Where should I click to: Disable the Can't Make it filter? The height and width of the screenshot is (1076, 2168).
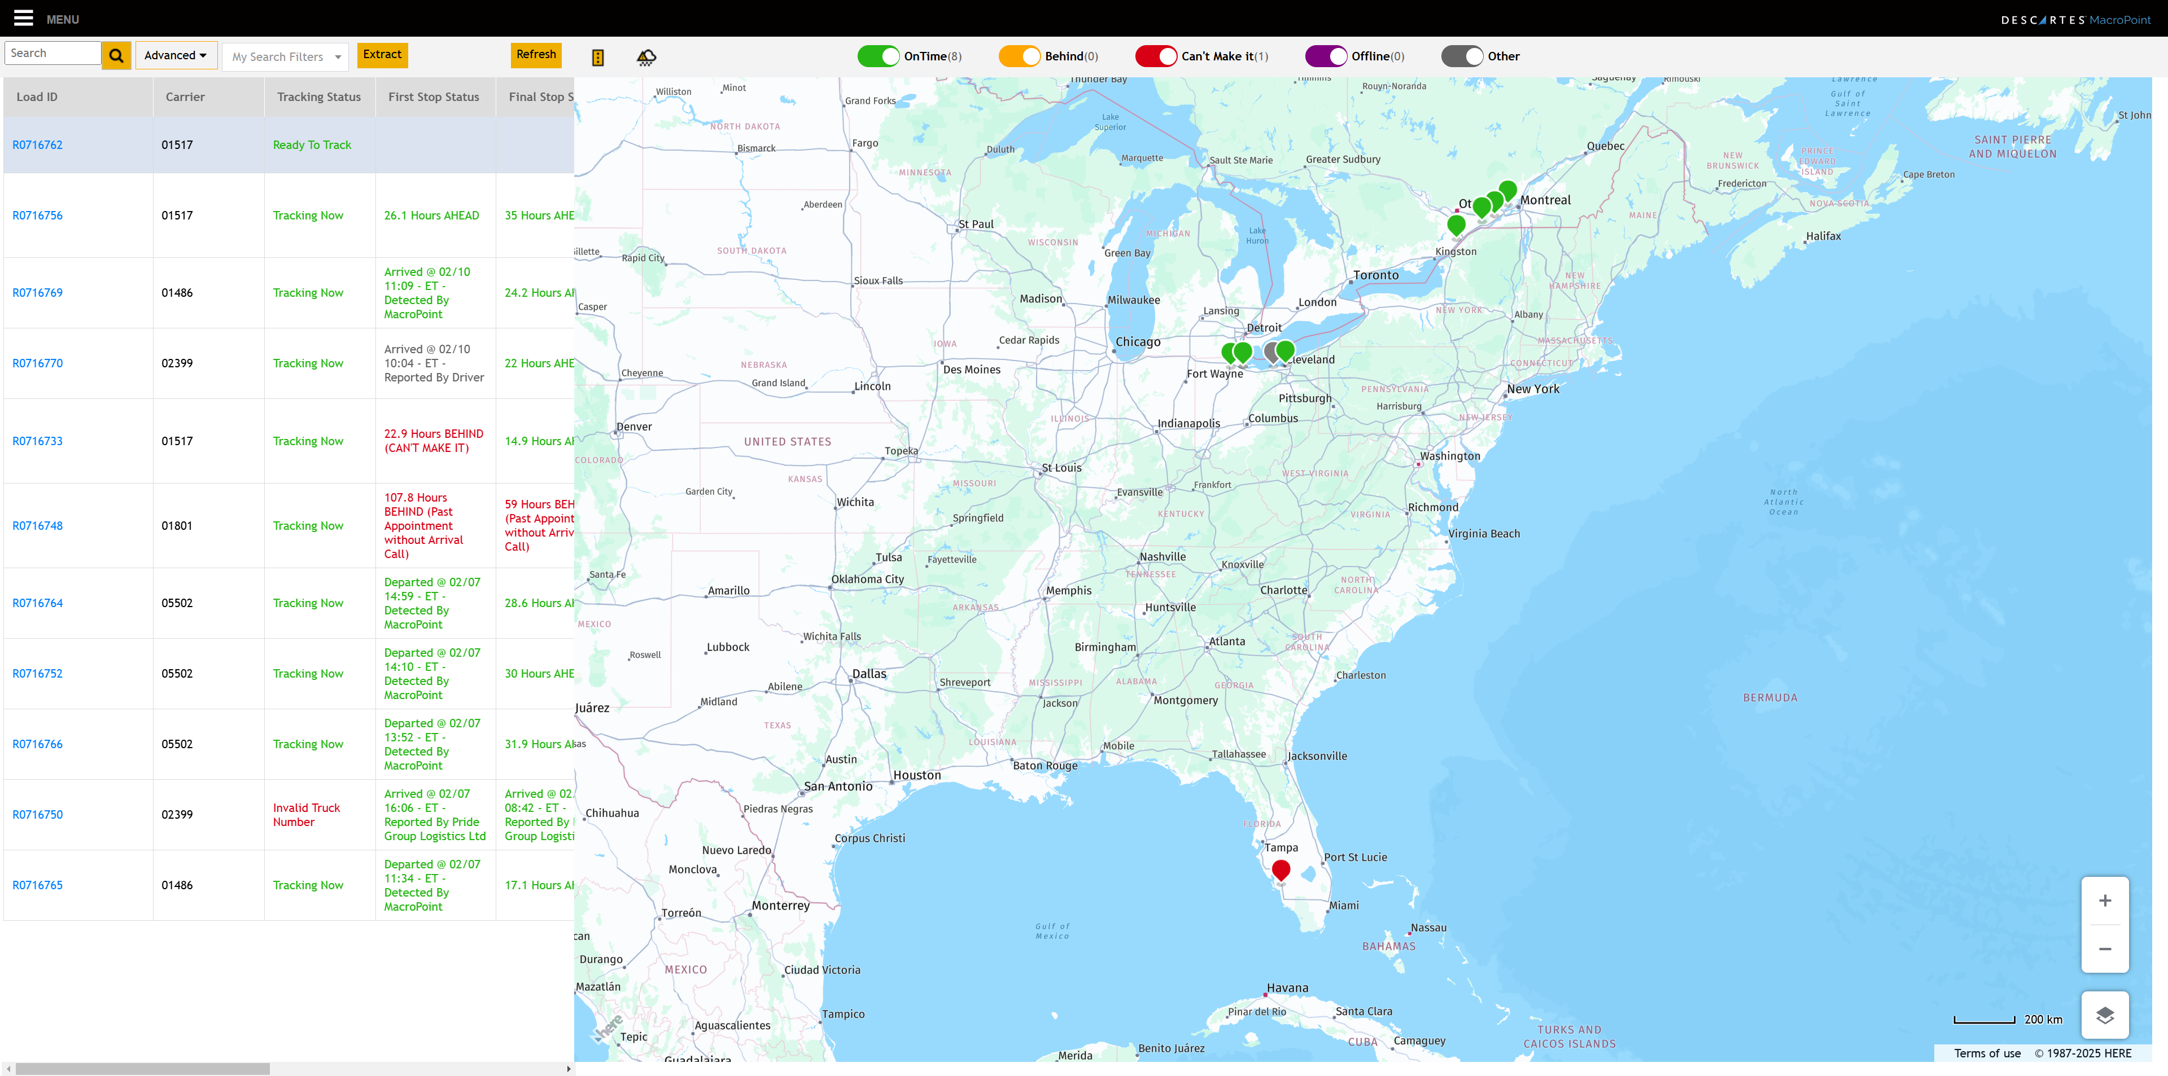pos(1156,56)
